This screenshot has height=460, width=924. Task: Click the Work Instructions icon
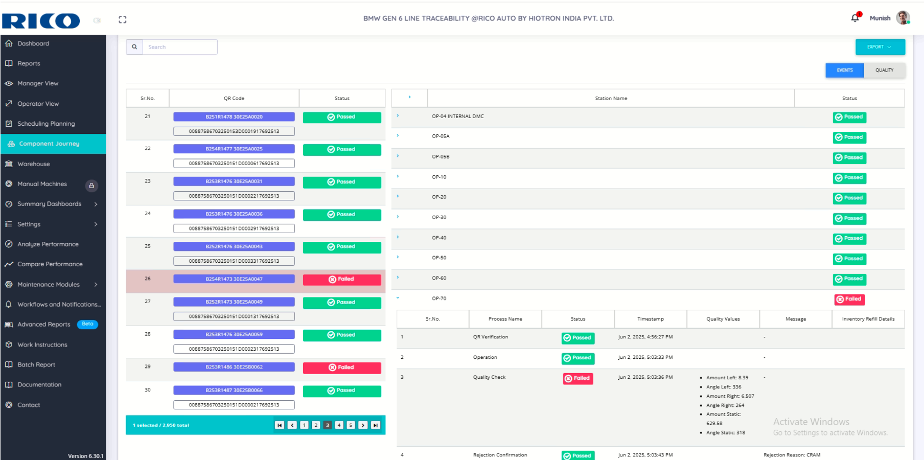click(9, 345)
